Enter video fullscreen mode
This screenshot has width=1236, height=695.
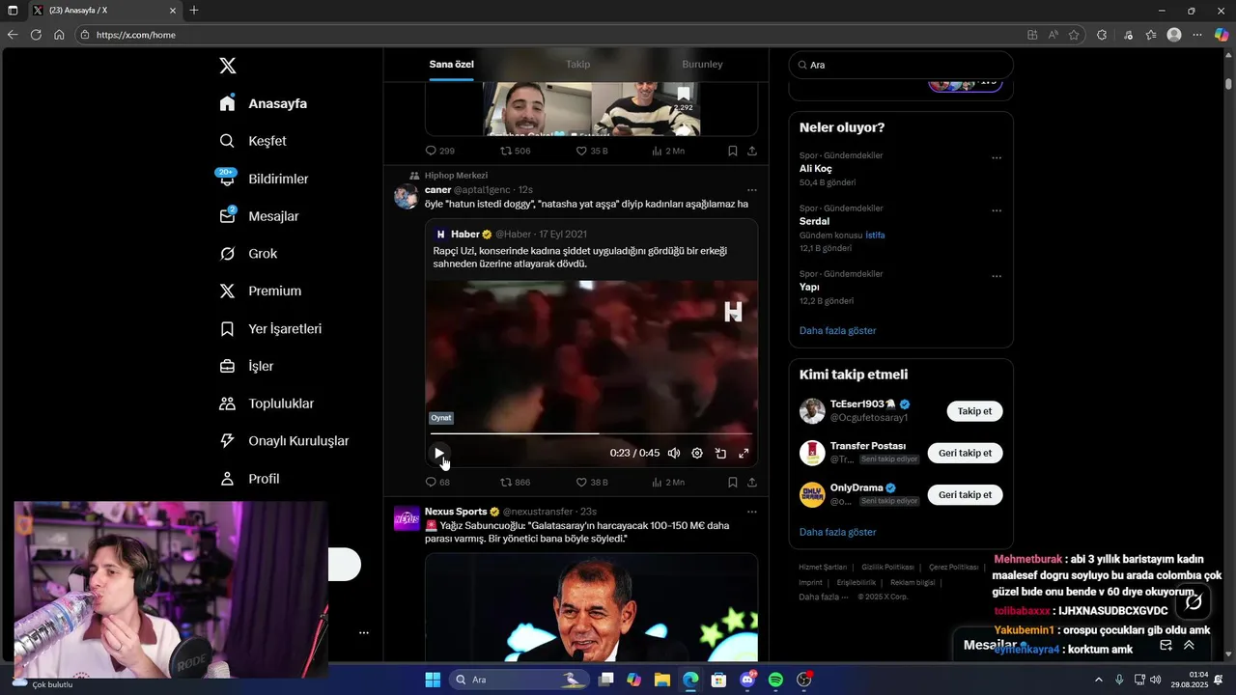point(744,453)
